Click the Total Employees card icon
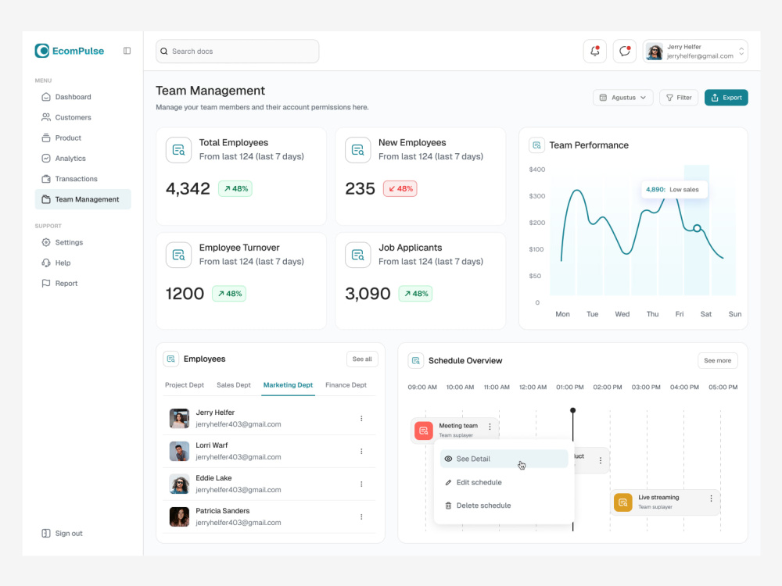Viewport: 782px width, 586px height. (x=178, y=149)
